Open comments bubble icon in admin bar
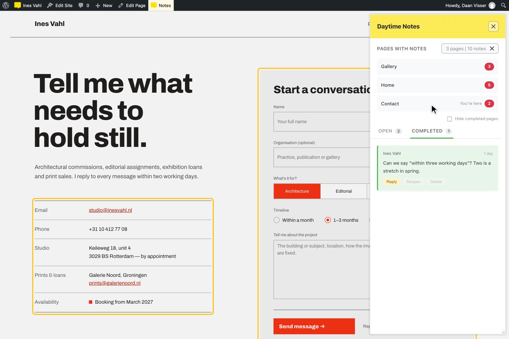Viewport: 509px width, 339px height. 81,5
